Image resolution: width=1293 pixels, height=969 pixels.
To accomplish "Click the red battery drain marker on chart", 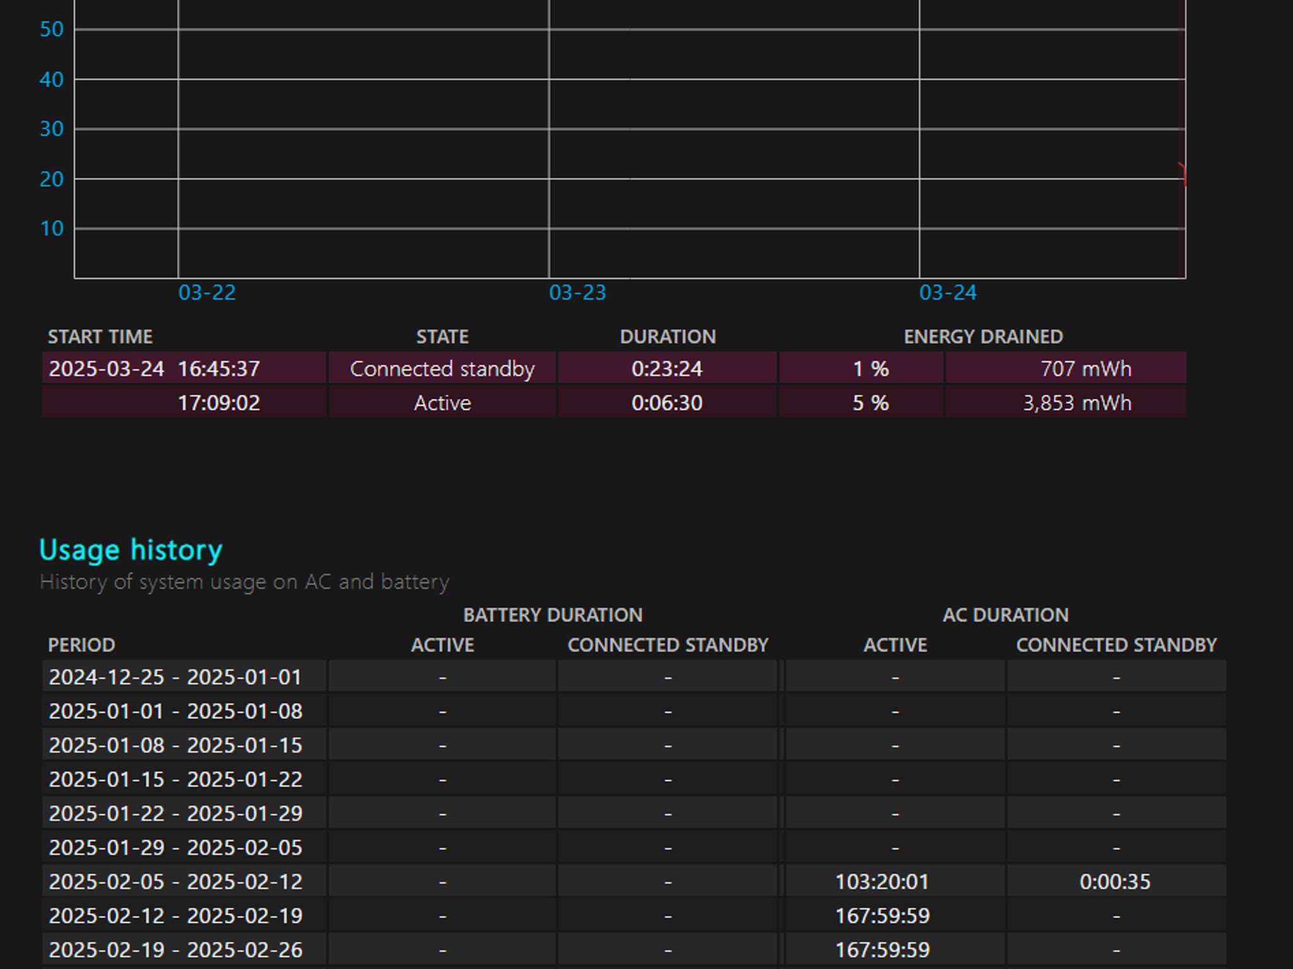I will pos(1183,173).
